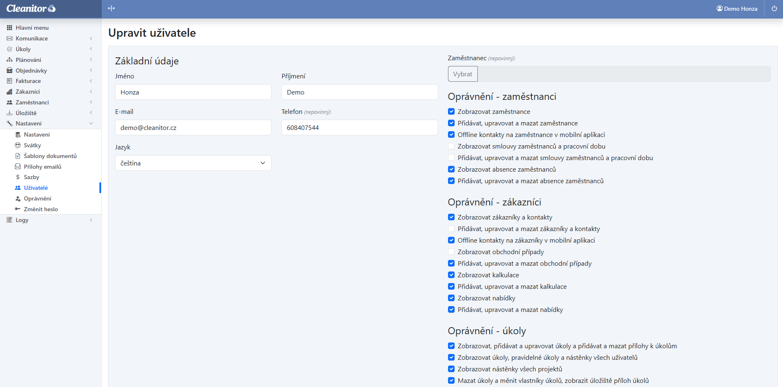Uncheck Zobrazovat zaměstnance checkbox
Image resolution: width=783 pixels, height=387 pixels.
point(451,112)
